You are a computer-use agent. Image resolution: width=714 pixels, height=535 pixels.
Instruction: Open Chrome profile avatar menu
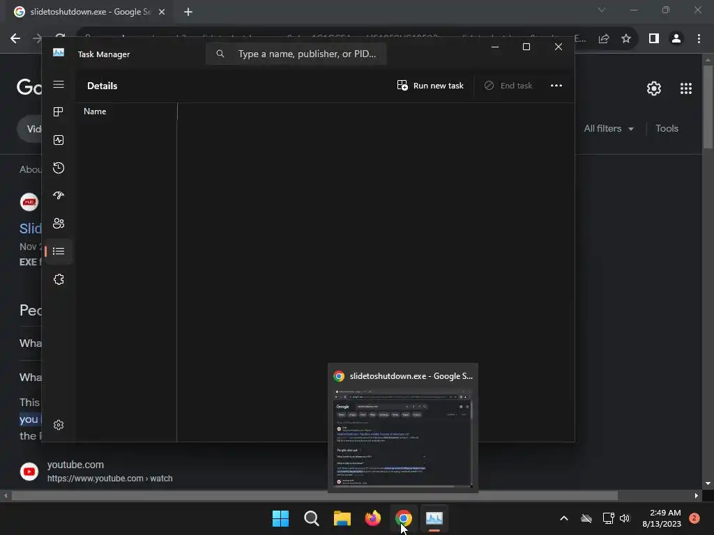tap(676, 39)
